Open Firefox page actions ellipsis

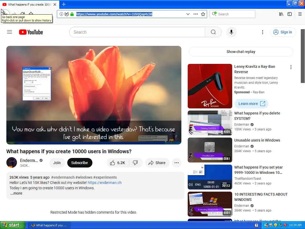[x=195, y=14]
